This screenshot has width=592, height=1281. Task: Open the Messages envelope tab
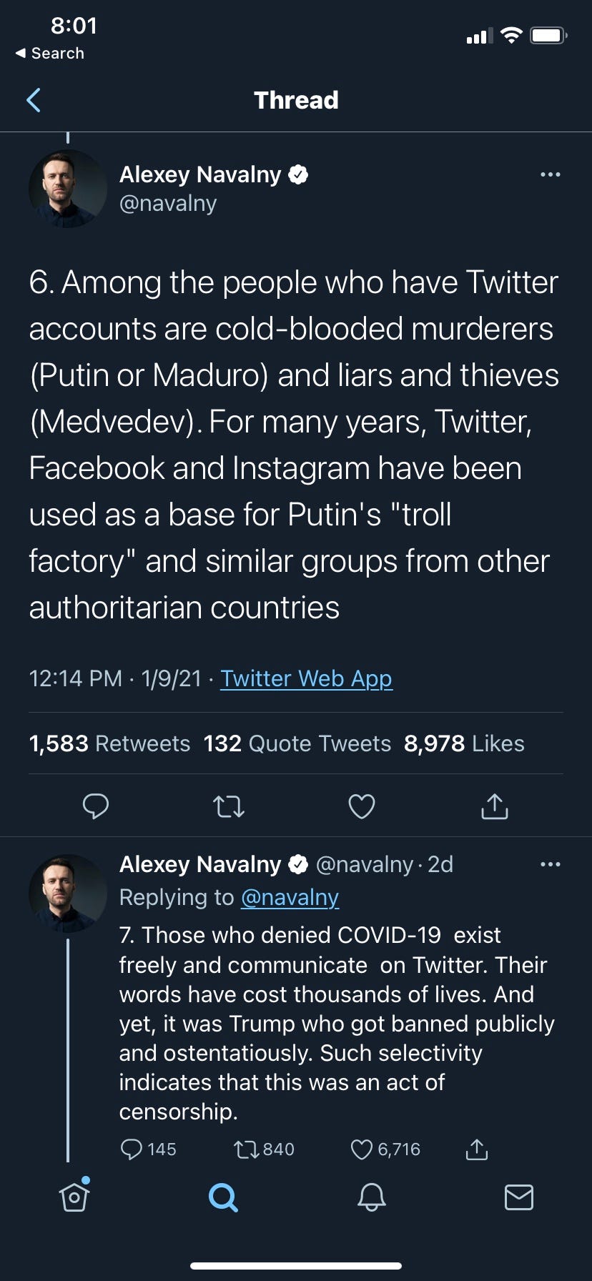(518, 1197)
